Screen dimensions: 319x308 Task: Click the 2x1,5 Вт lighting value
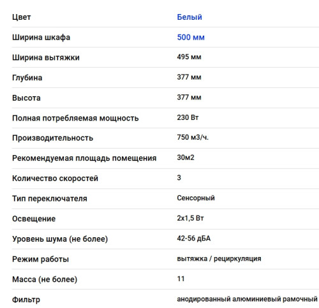[190, 218]
